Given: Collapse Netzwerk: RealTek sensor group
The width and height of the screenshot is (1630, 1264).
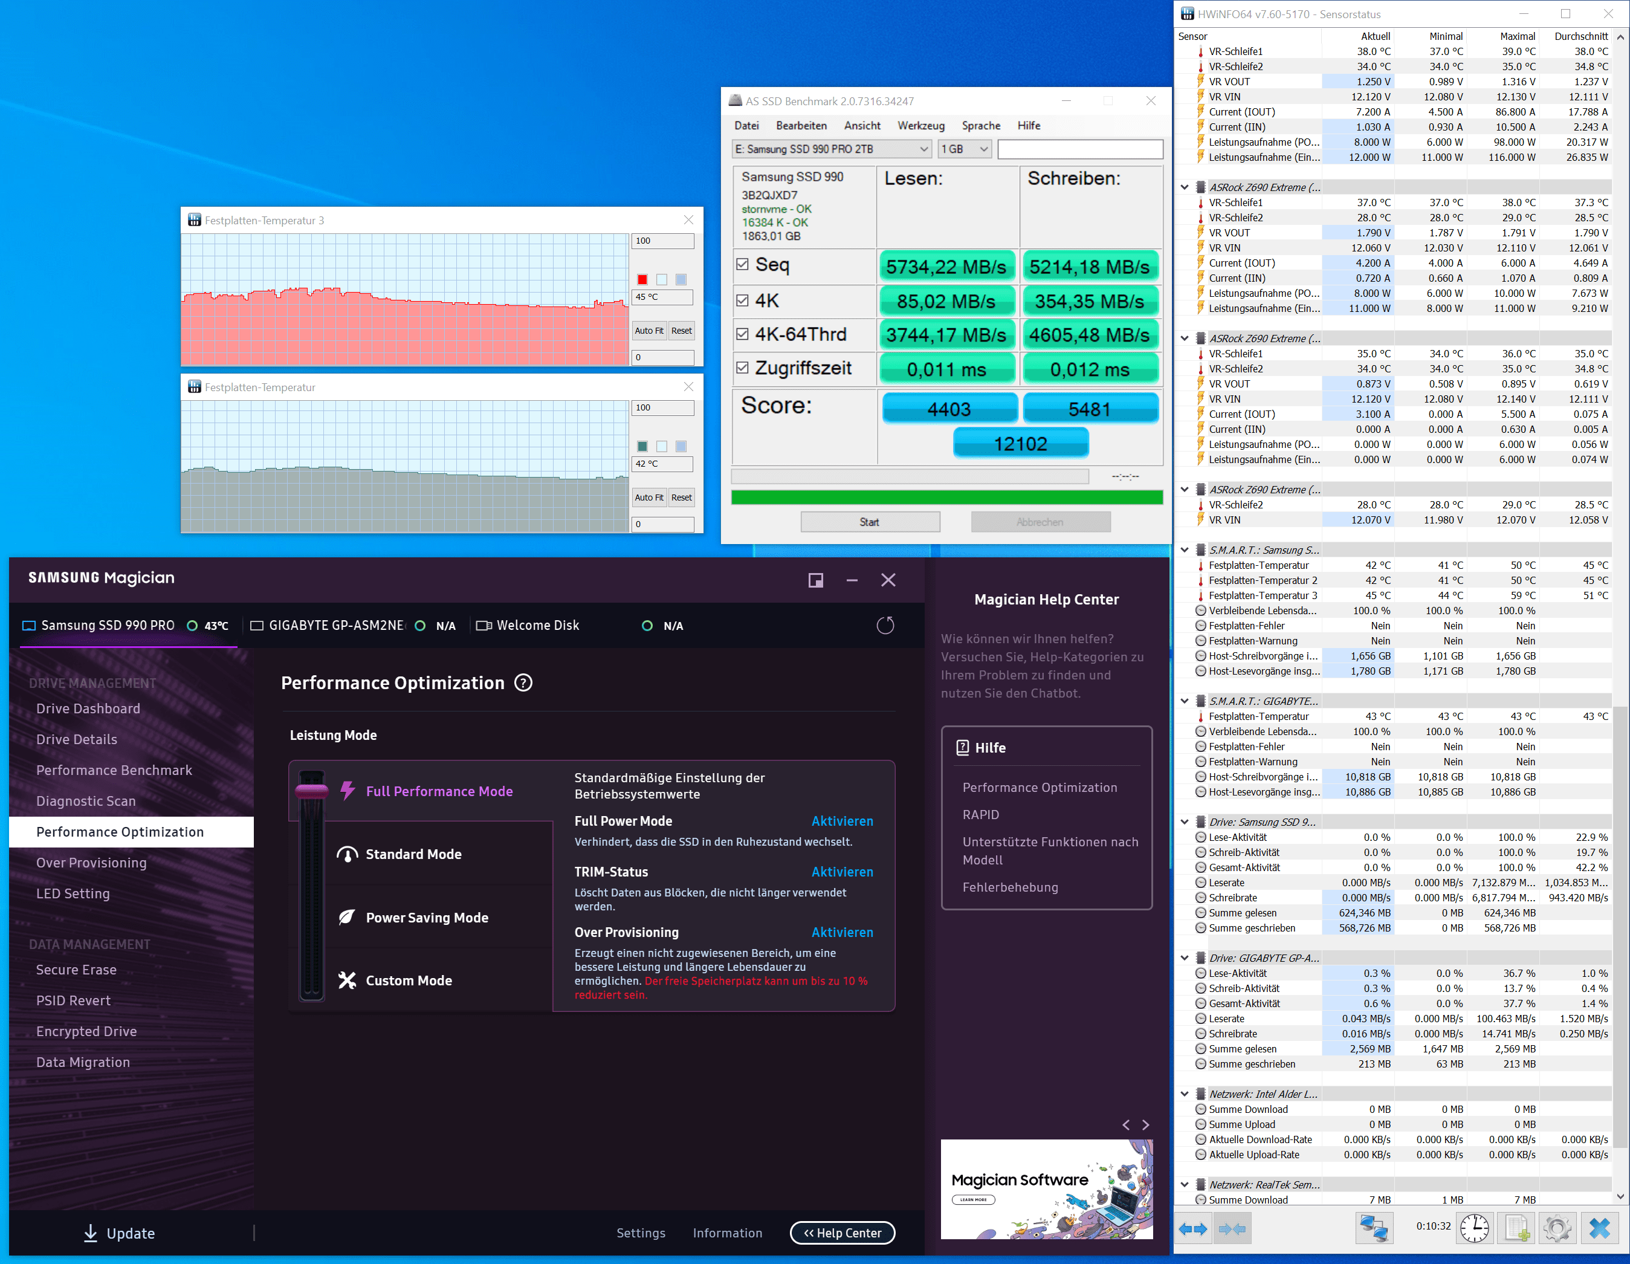Looking at the screenshot, I should [1185, 1184].
